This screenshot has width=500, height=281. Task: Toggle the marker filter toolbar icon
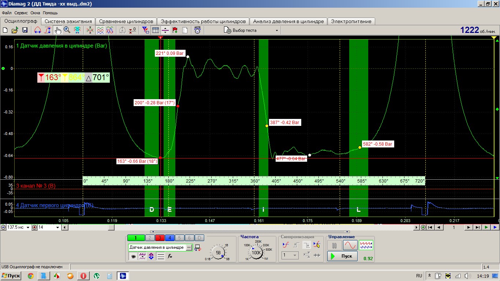[x=145, y=30]
